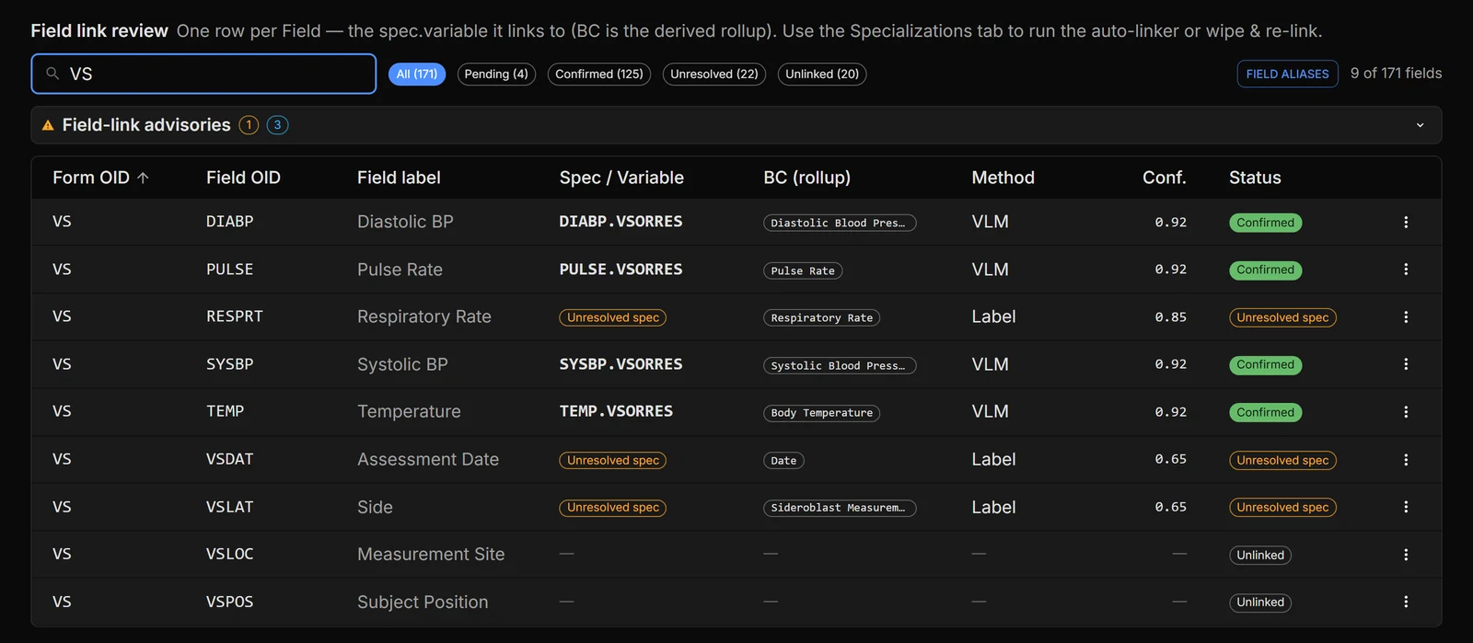1473x643 pixels.
Task: Open row actions menu for VSDAT
Action: [1406, 459]
